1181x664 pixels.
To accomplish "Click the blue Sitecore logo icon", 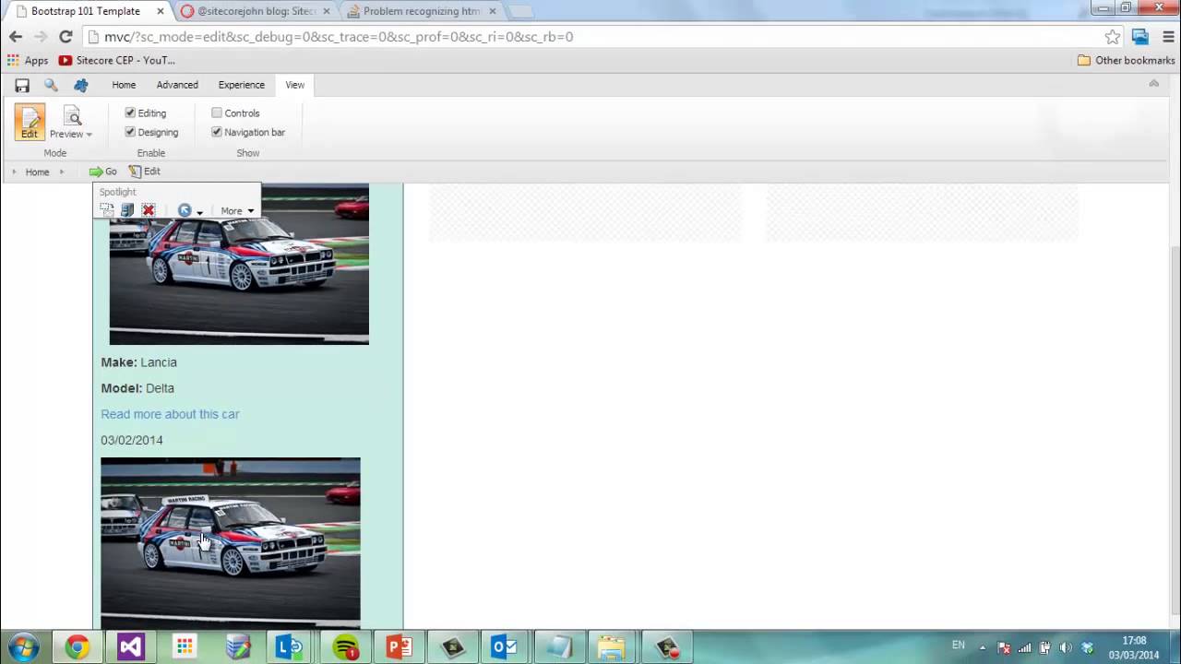I will click(81, 85).
